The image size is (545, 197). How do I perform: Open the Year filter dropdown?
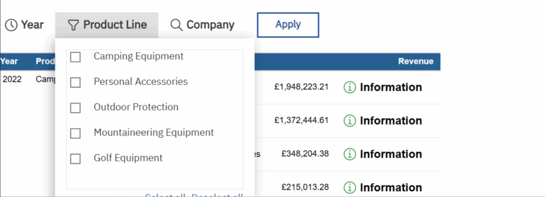click(24, 25)
